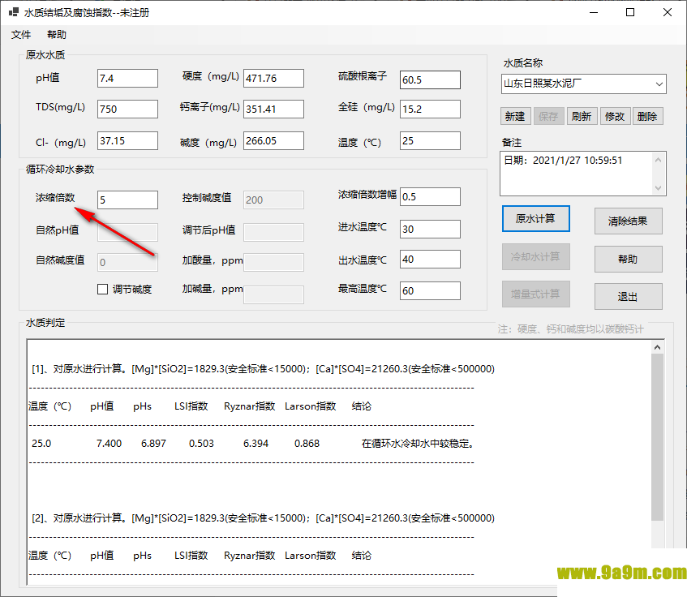The height and width of the screenshot is (597, 687).
Task: Focus the 硫酸根离子 input field
Action: click(x=430, y=79)
